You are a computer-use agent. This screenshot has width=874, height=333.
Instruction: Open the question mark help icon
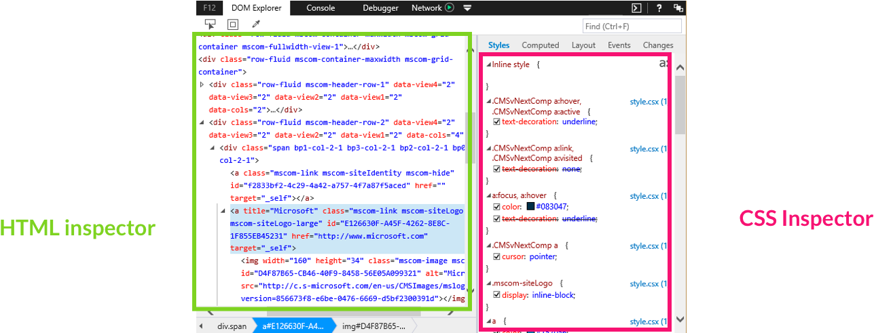pyautogui.click(x=659, y=8)
